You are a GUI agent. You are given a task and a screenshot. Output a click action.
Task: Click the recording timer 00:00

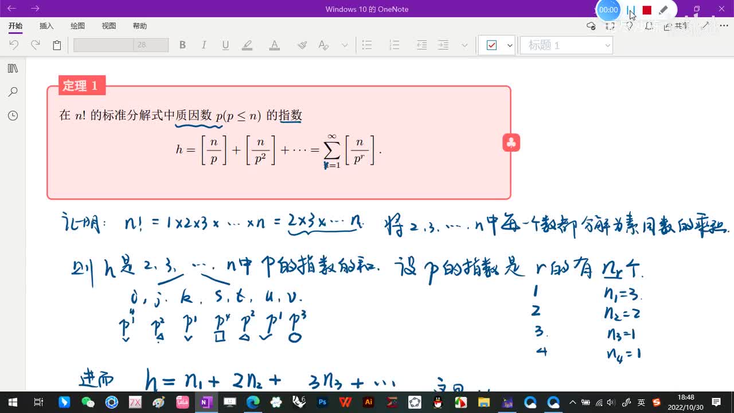click(608, 10)
